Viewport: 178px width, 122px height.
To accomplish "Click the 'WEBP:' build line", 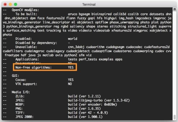I will click(21, 104).
